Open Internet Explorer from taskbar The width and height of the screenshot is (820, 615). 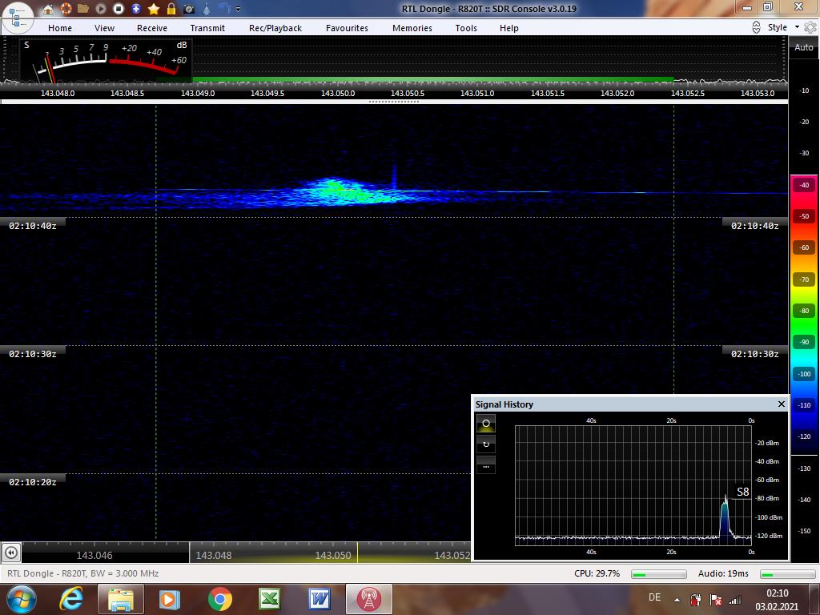click(x=71, y=599)
